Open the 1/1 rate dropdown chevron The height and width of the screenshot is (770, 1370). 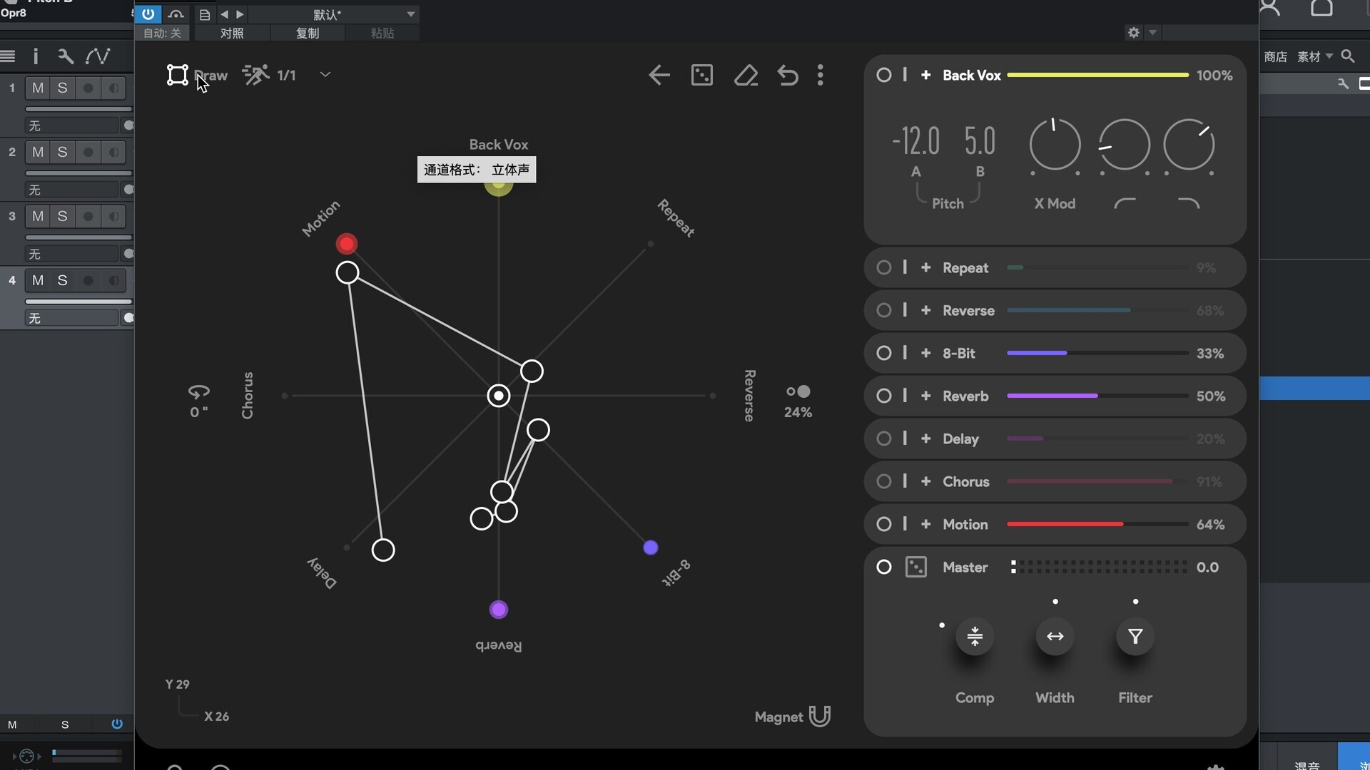tap(325, 75)
